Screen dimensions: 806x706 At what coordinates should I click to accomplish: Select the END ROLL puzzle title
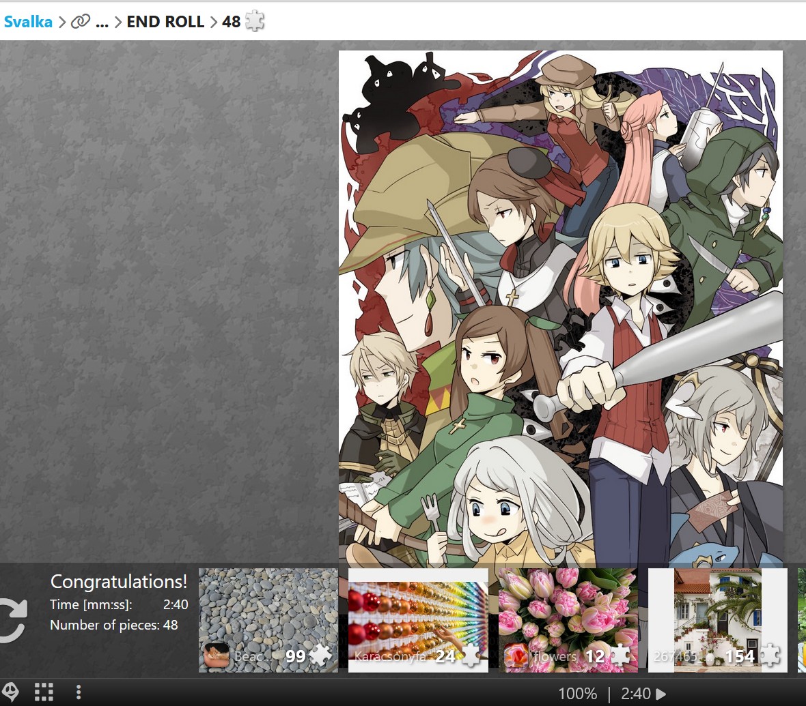pos(165,22)
